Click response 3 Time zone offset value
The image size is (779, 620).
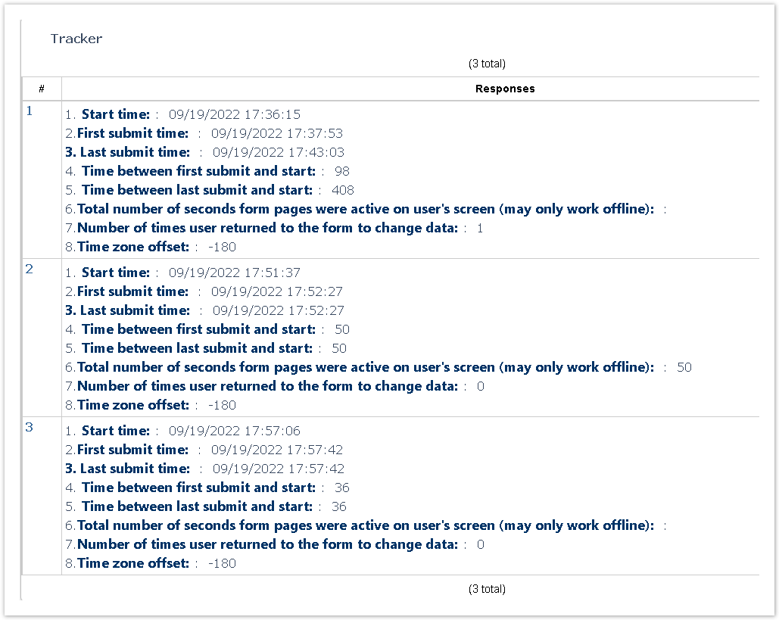pos(222,563)
